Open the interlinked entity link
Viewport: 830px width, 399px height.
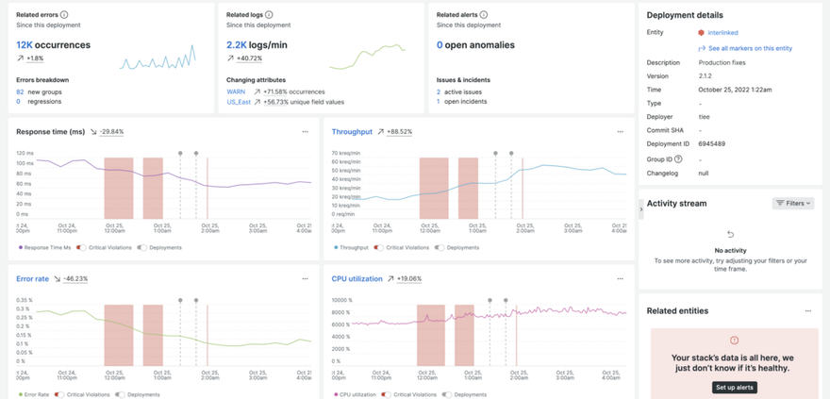click(x=722, y=32)
